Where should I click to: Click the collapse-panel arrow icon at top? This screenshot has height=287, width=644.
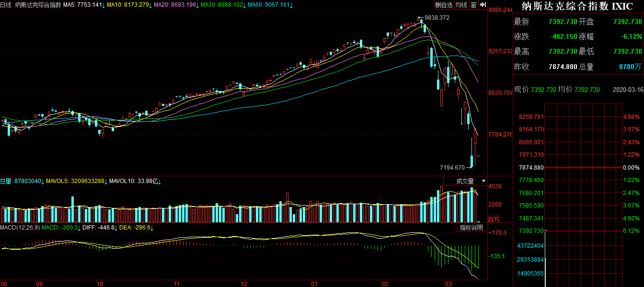(482, 5)
